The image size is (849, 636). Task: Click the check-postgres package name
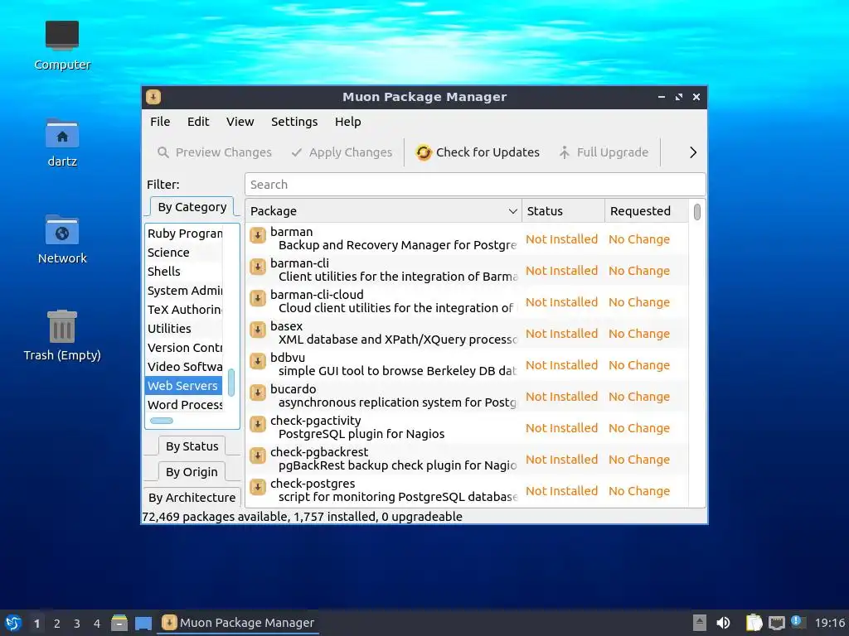pos(313,484)
